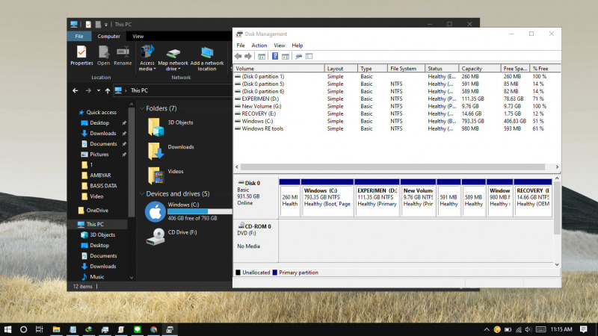This screenshot has width=598, height=336.
Task: Open Task View from the taskbar
Action: pyautogui.click(x=40, y=329)
